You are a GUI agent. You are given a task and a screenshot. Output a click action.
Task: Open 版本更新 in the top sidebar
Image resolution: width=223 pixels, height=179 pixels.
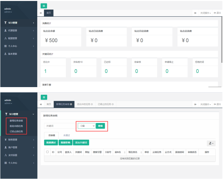tap(12, 54)
